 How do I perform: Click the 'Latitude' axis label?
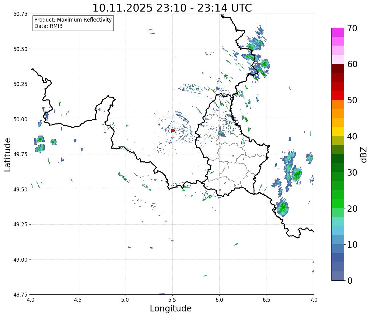[x=8, y=154]
